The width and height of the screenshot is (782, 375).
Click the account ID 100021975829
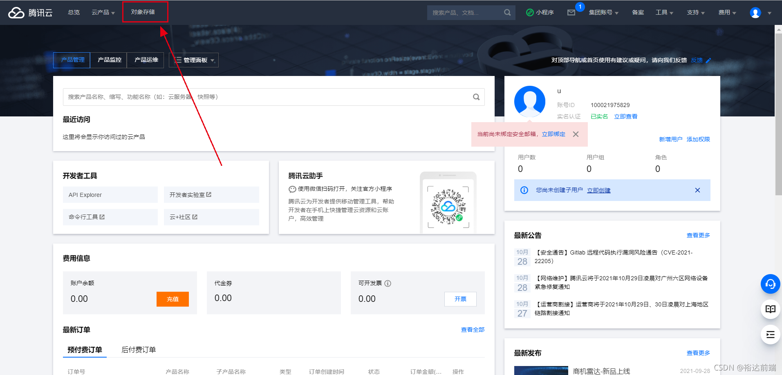tap(610, 105)
